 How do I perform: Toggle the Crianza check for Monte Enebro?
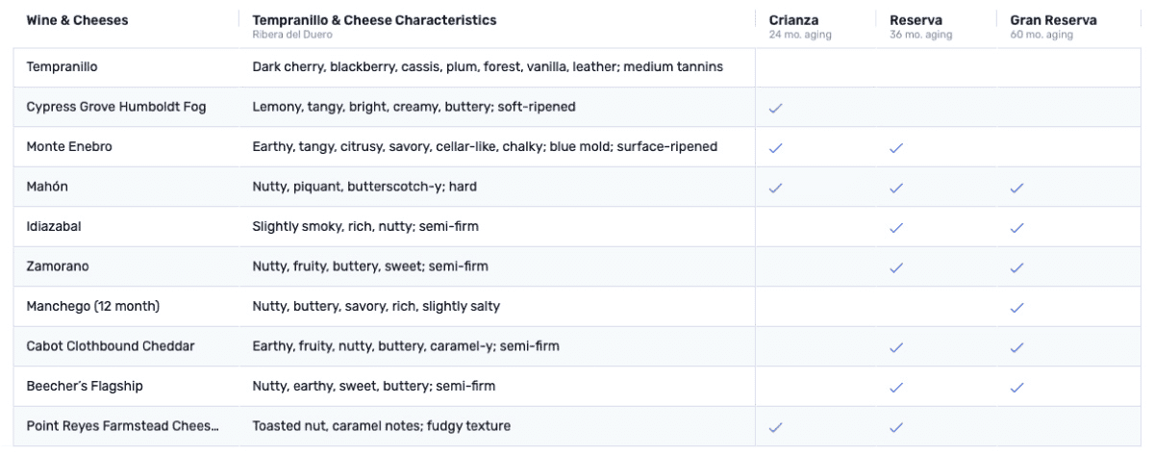775,148
